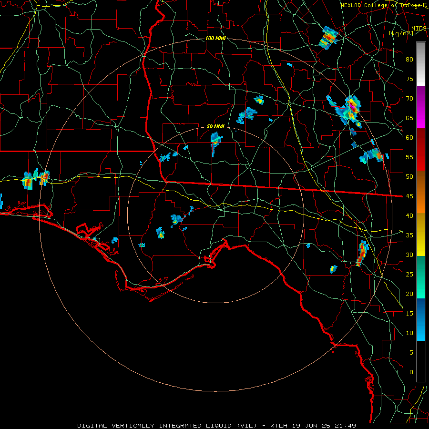
Task: Click the storm cell with the magenta core
Action: click(x=352, y=106)
